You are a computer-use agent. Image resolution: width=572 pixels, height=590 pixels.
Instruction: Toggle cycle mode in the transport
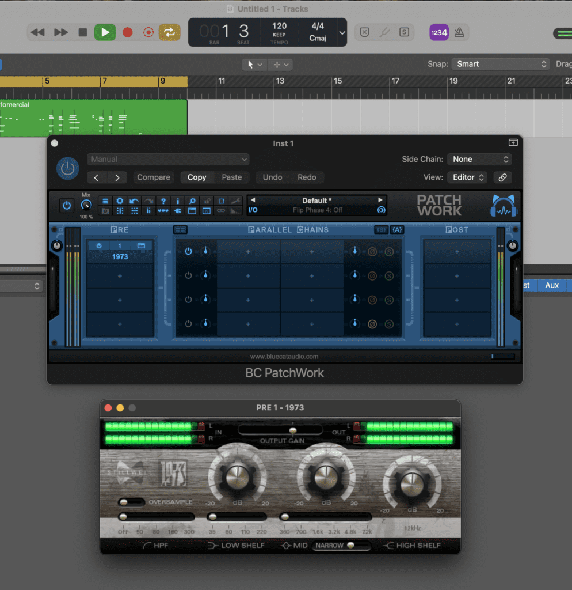(170, 32)
